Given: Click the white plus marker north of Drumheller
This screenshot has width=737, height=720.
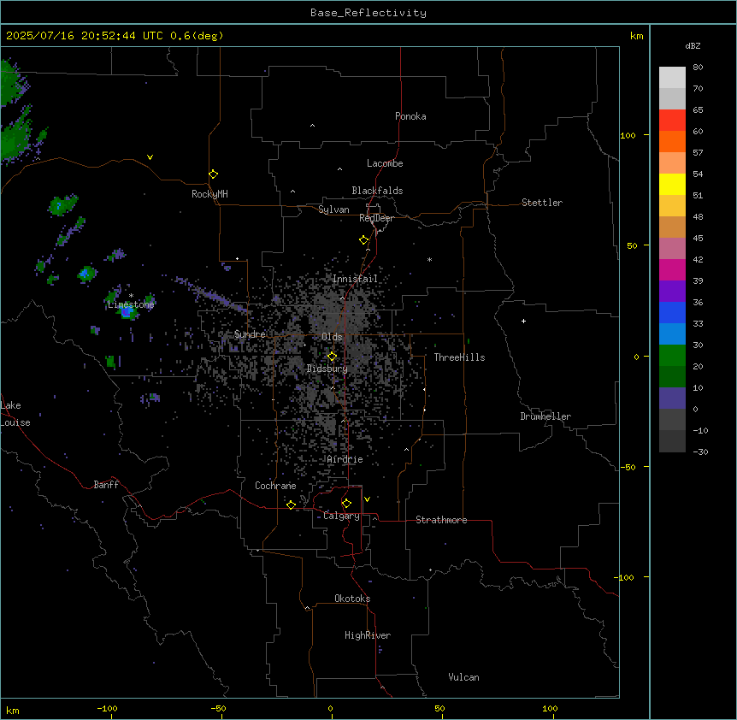Looking at the screenshot, I should [x=523, y=321].
